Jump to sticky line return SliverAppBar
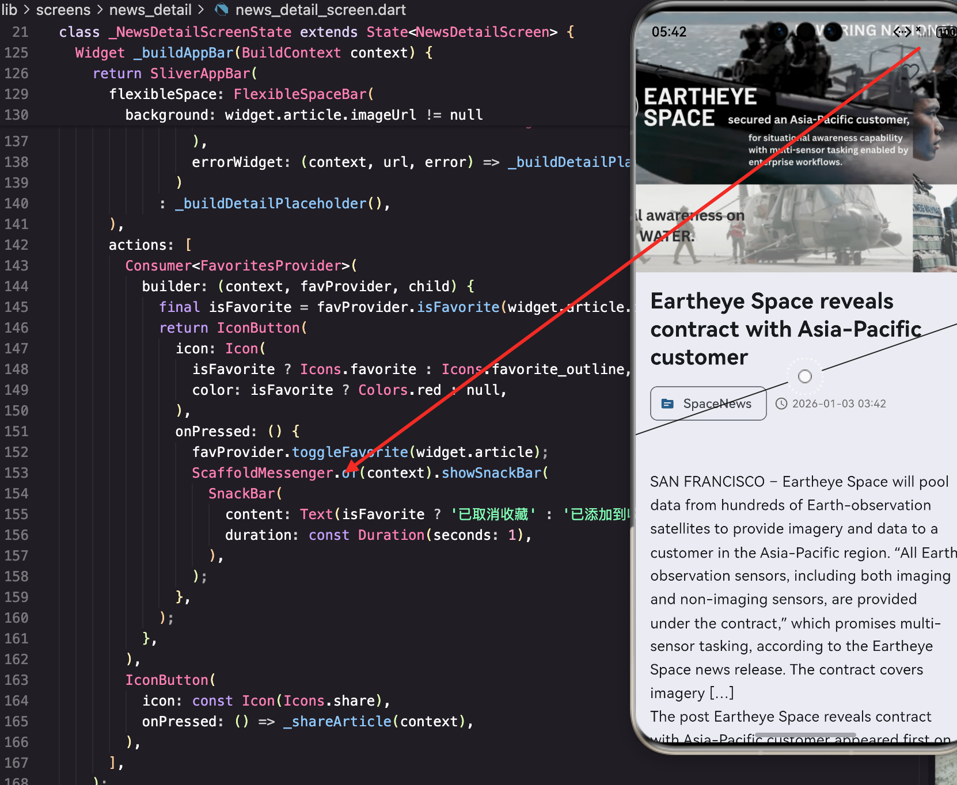Viewport: 957px width, 785px height. 175,73
